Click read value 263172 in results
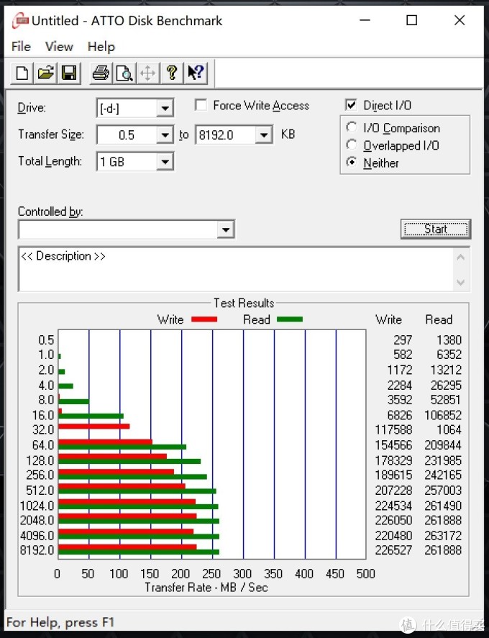 click(x=443, y=535)
